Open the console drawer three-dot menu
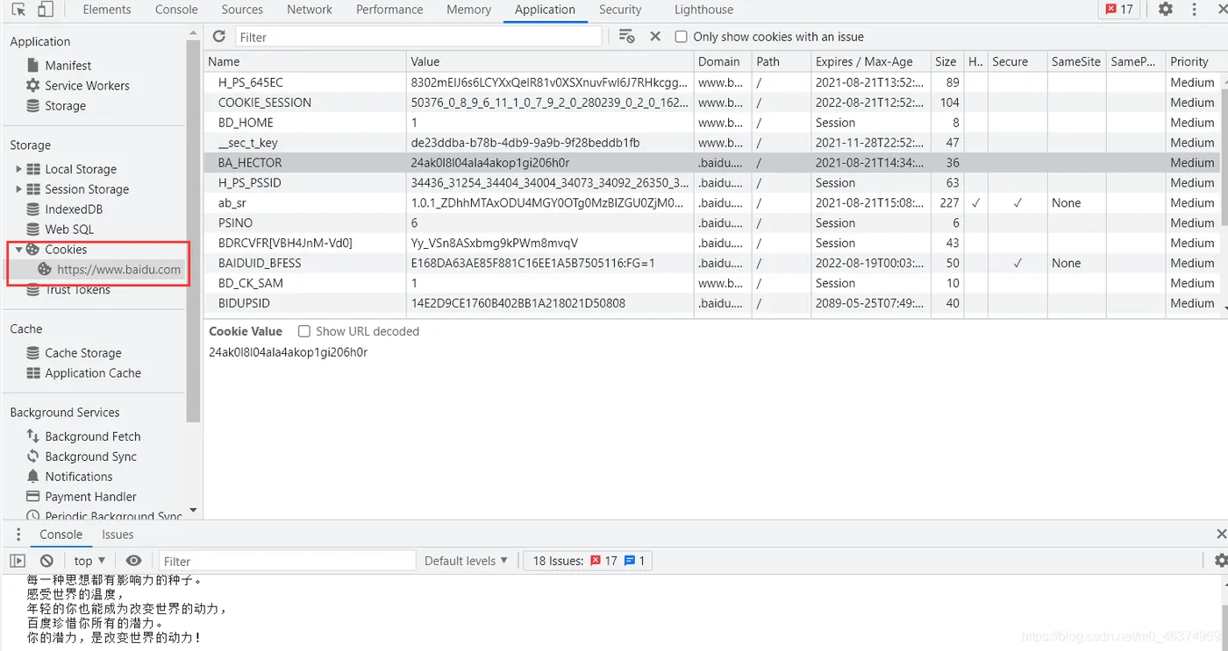The height and width of the screenshot is (651, 1228). [18, 534]
